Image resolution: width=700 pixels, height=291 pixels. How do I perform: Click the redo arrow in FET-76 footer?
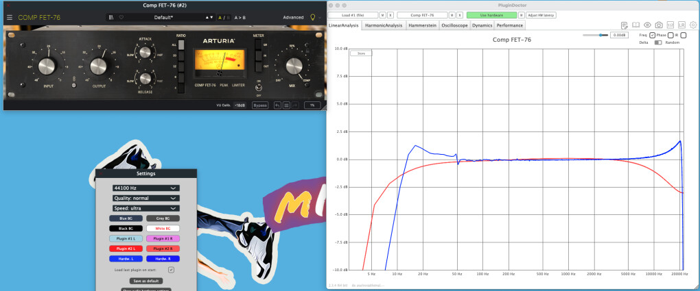[x=295, y=105]
